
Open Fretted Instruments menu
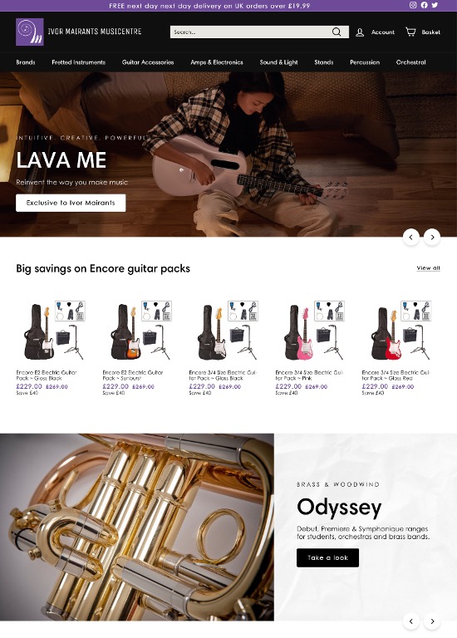tap(79, 62)
